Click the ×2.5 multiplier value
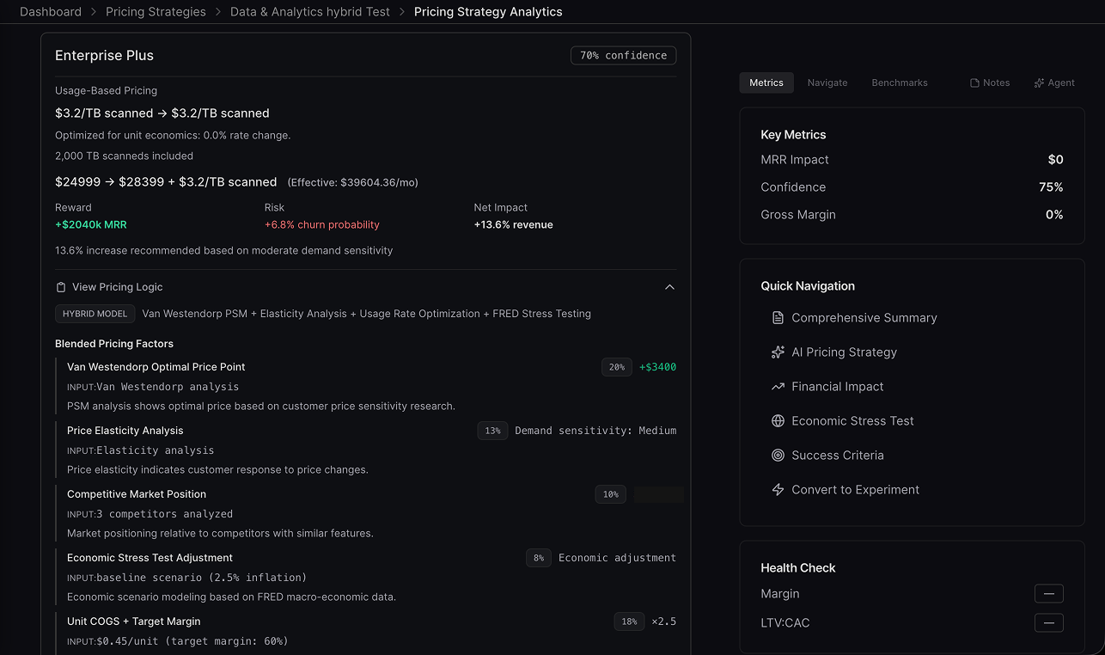The height and width of the screenshot is (655, 1105). [664, 621]
